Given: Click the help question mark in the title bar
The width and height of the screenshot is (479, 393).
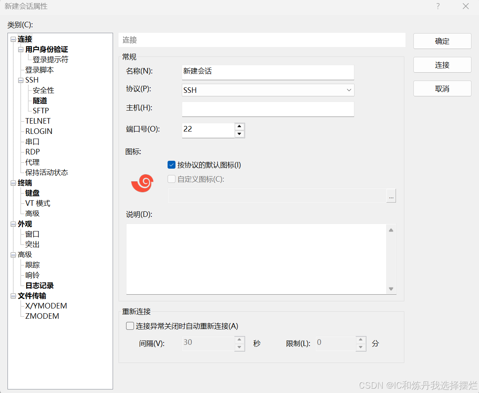Looking at the screenshot, I should coord(438,6).
